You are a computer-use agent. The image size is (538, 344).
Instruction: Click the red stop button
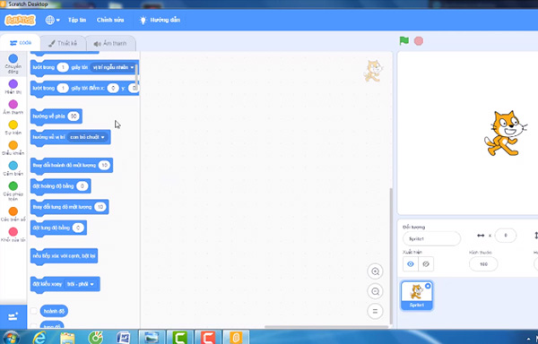tap(419, 41)
